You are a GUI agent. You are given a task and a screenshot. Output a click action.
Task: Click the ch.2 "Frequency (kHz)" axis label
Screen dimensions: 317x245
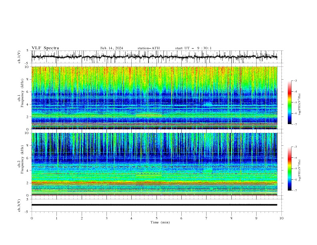22,159
